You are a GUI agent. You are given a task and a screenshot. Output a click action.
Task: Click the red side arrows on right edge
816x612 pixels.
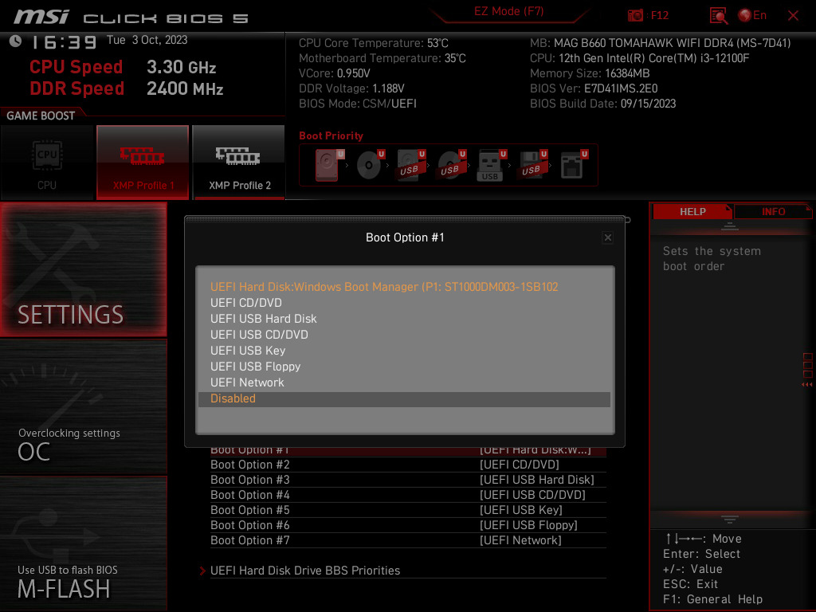[807, 385]
